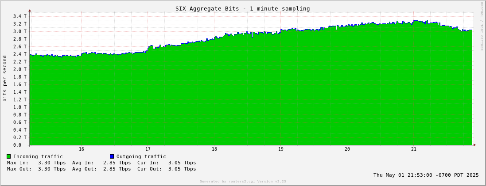The image size is (486, 186).
Task: Click the red arrow atop the y-axis
Action: [30, 11]
